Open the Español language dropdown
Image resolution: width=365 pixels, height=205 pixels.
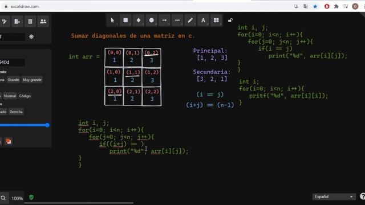(334, 196)
